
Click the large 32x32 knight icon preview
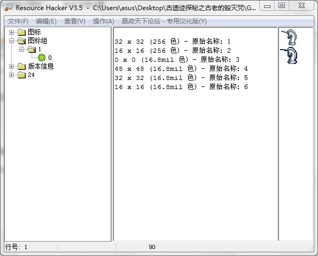click(x=290, y=37)
